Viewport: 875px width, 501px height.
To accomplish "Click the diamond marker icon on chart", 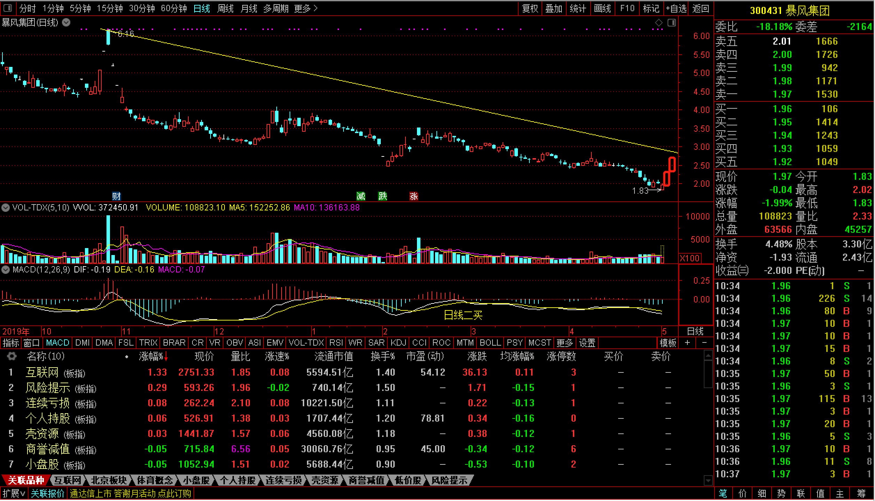I will (659, 23).
